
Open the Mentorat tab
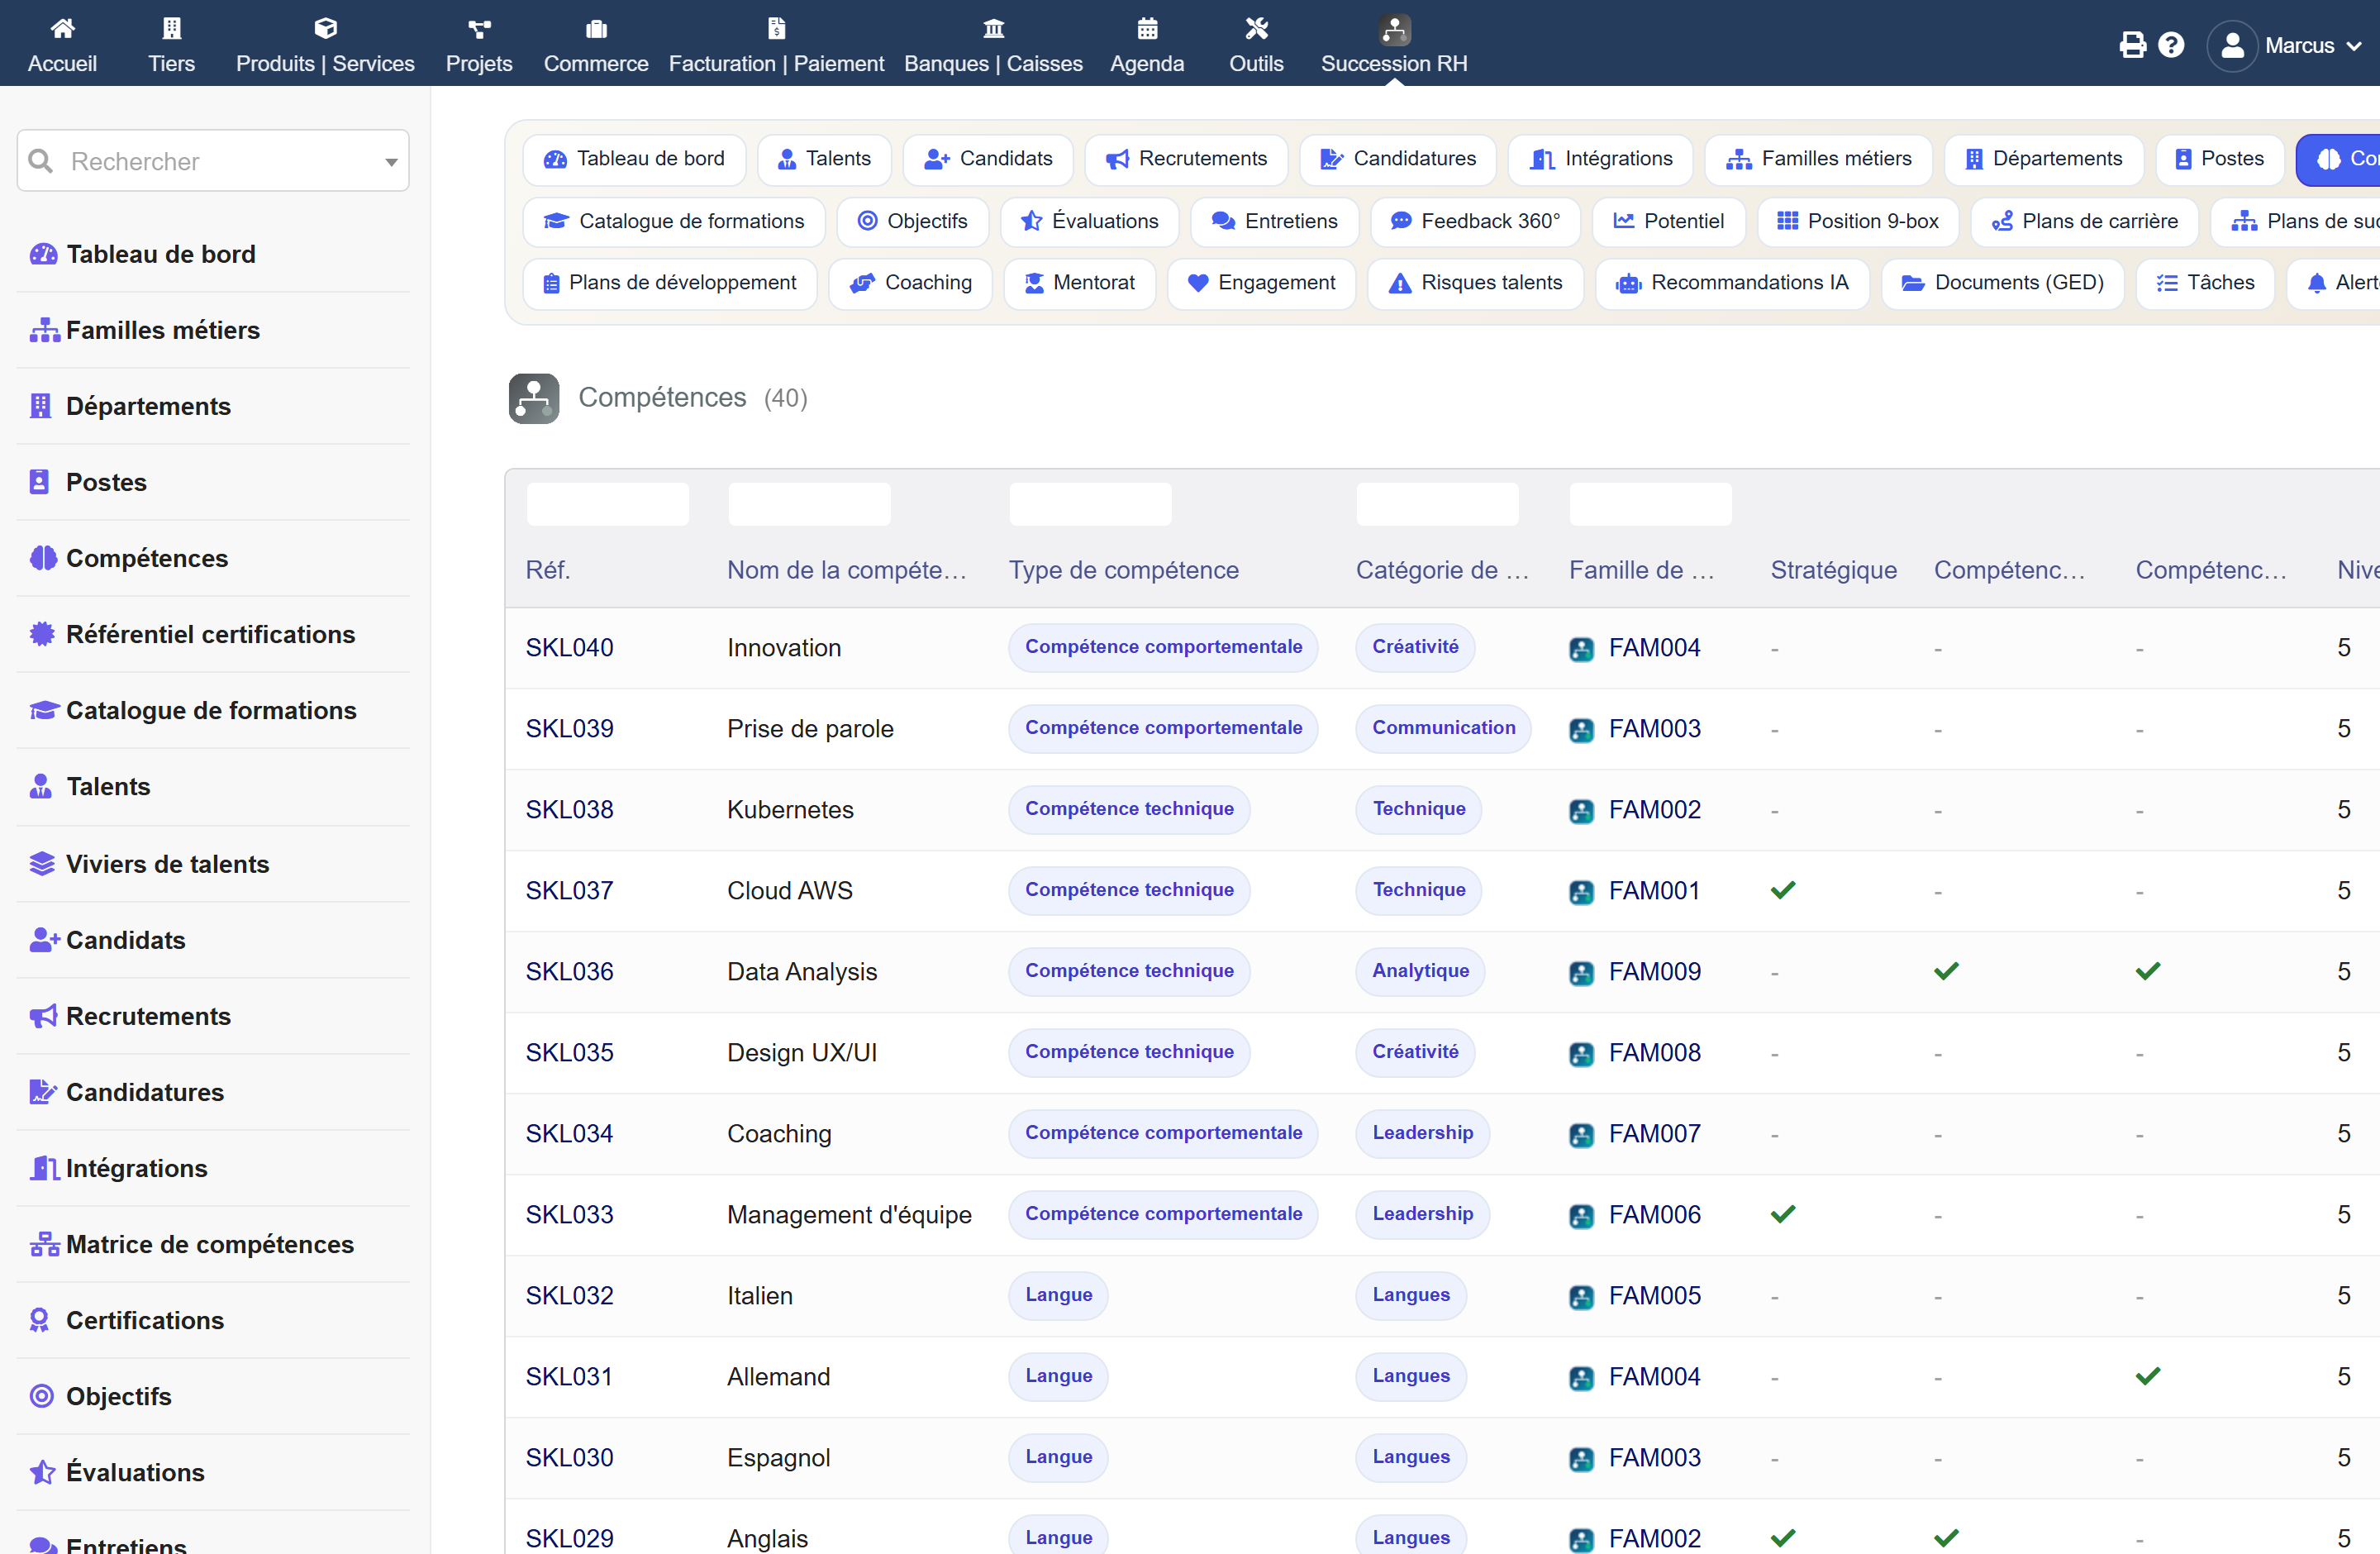[x=1079, y=283]
